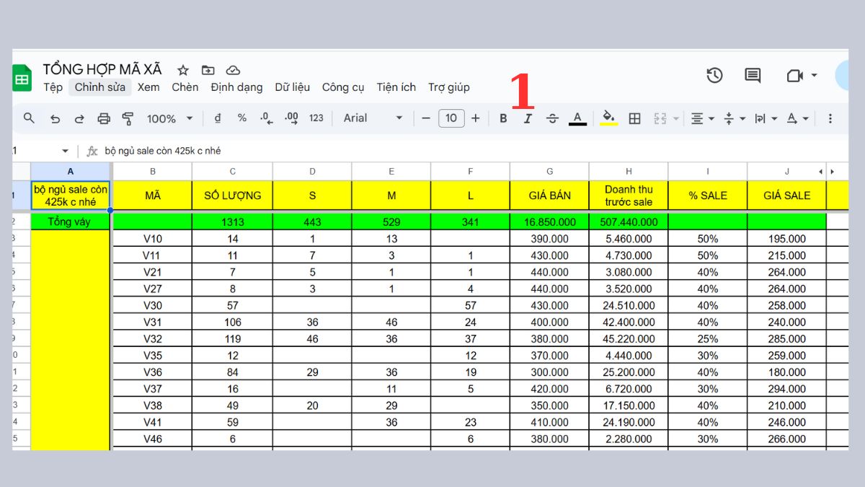Screen dimensions: 865x487
Task: Select the % SALE header cell
Action: point(708,196)
